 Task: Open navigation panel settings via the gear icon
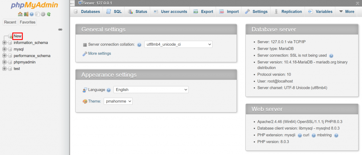[x=43, y=15]
